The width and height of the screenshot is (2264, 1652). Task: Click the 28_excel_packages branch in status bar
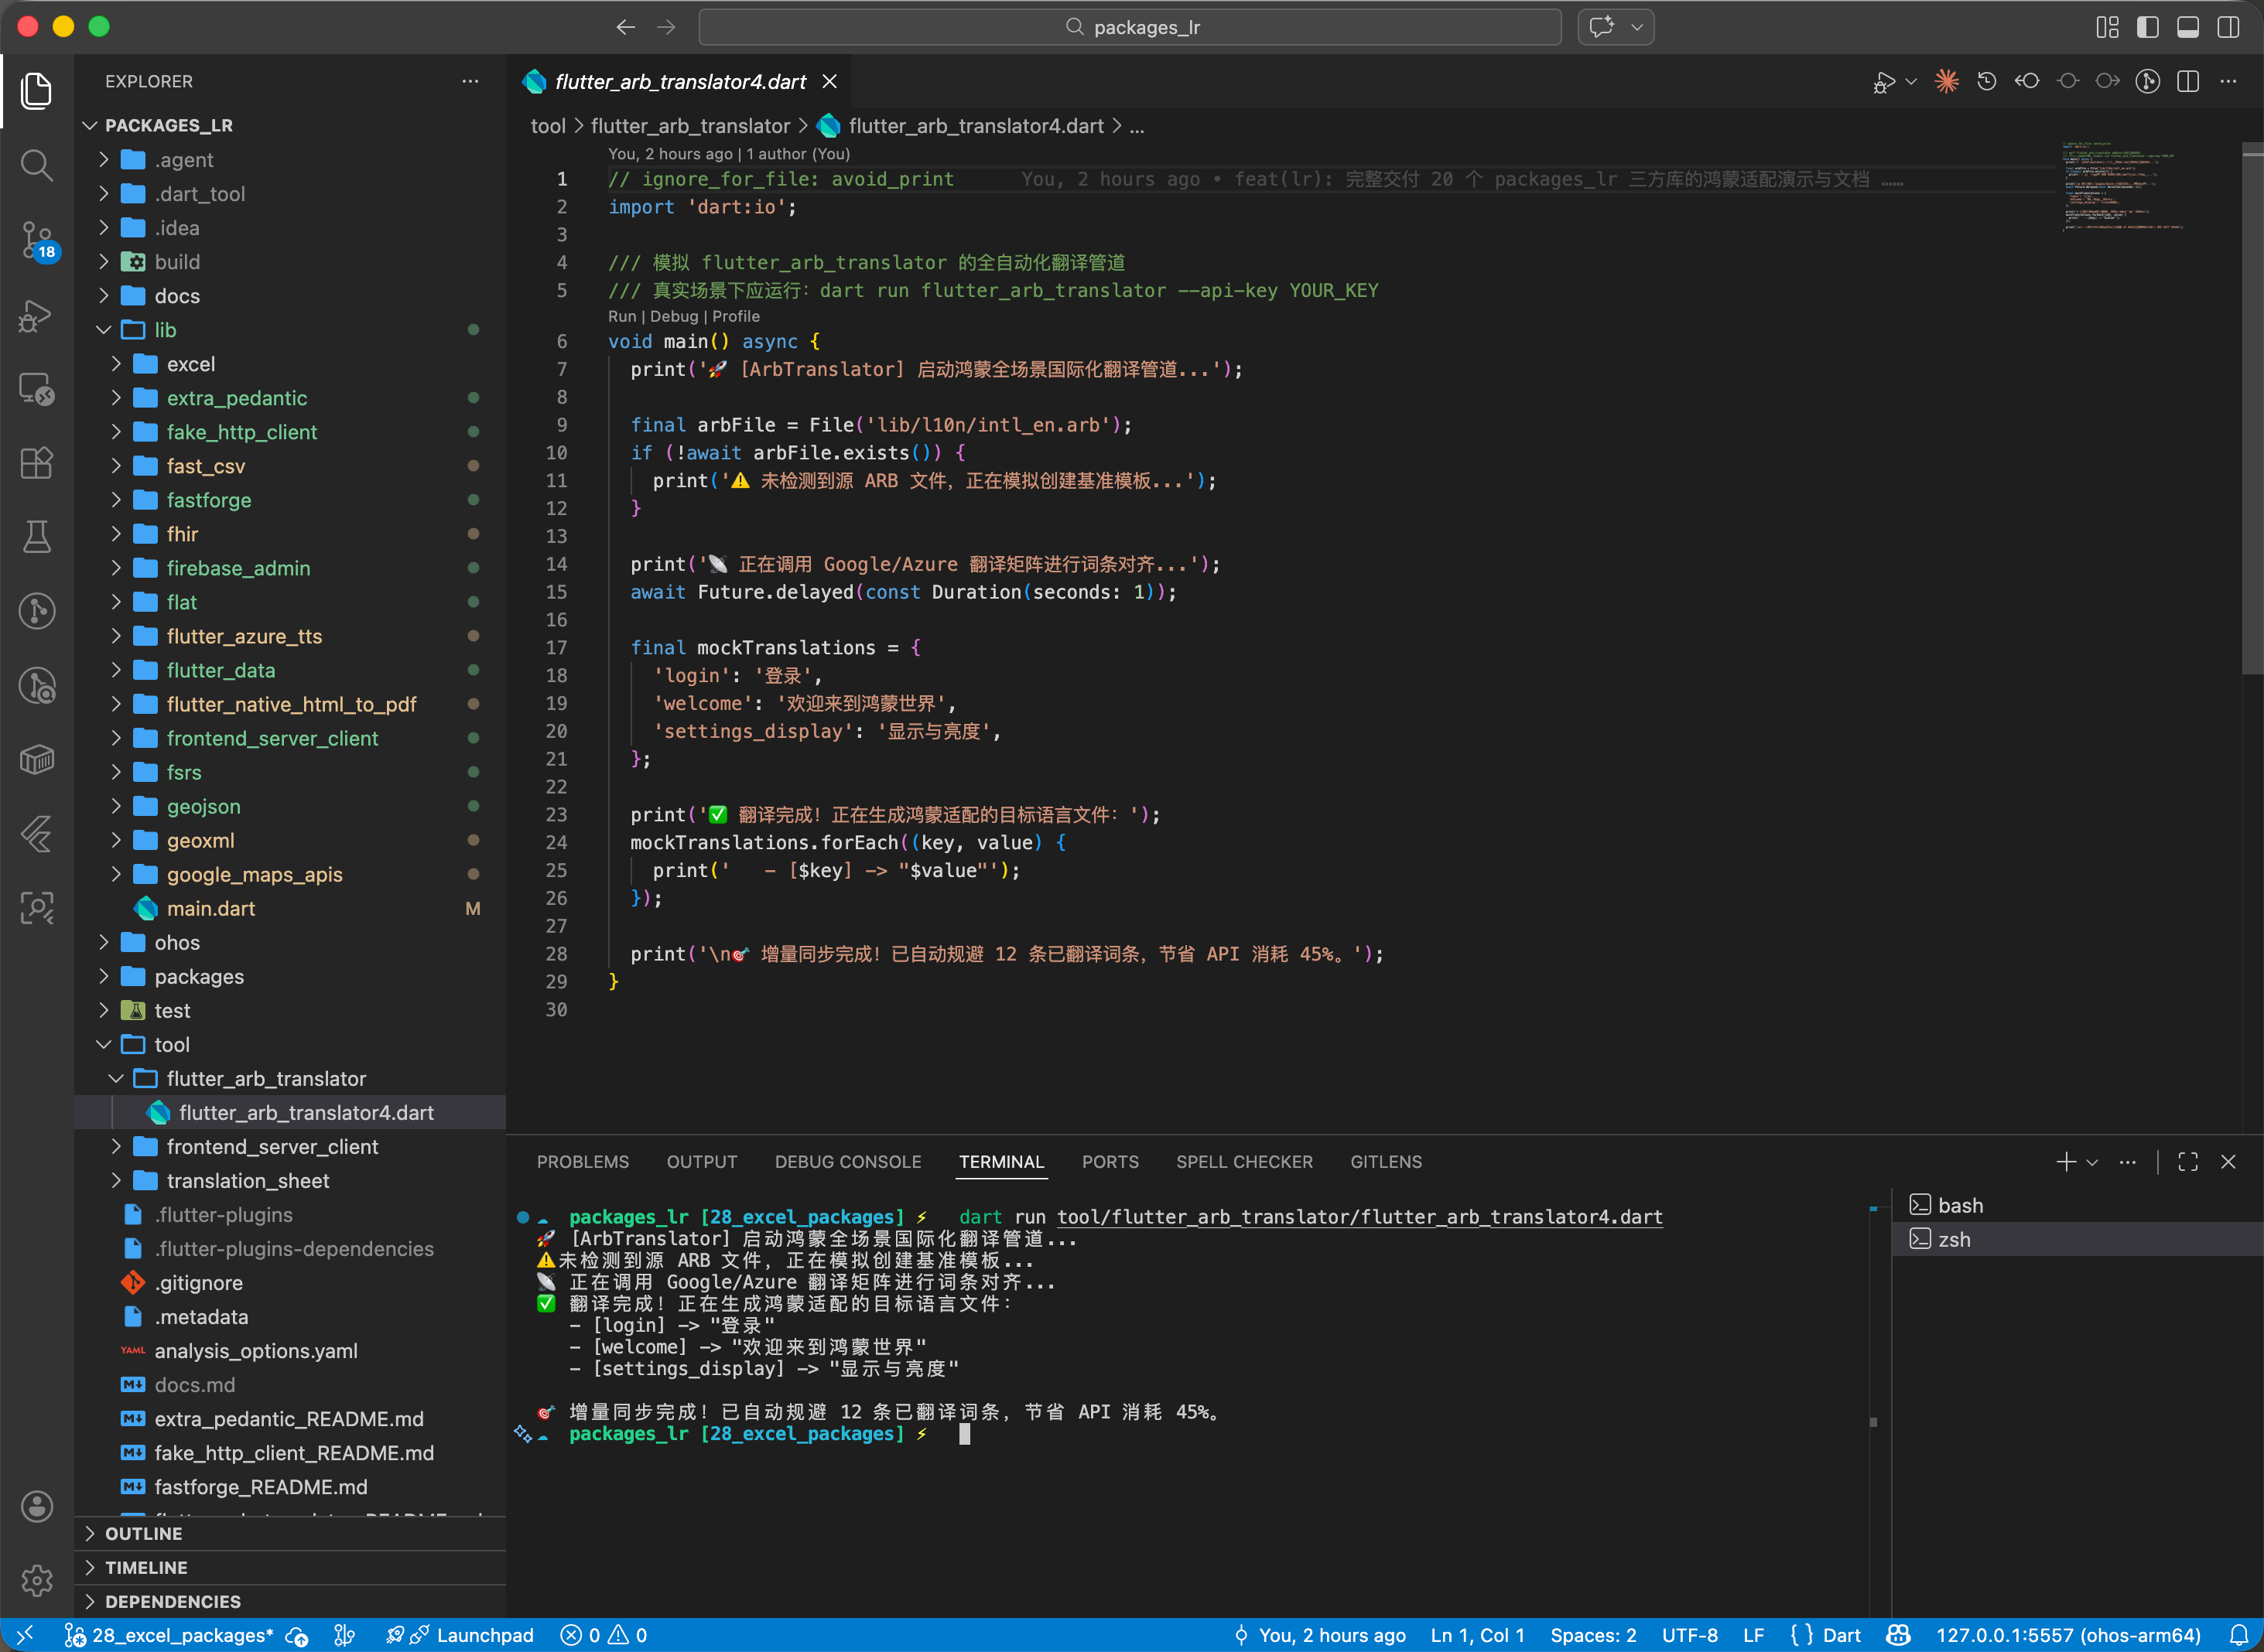[x=170, y=1635]
